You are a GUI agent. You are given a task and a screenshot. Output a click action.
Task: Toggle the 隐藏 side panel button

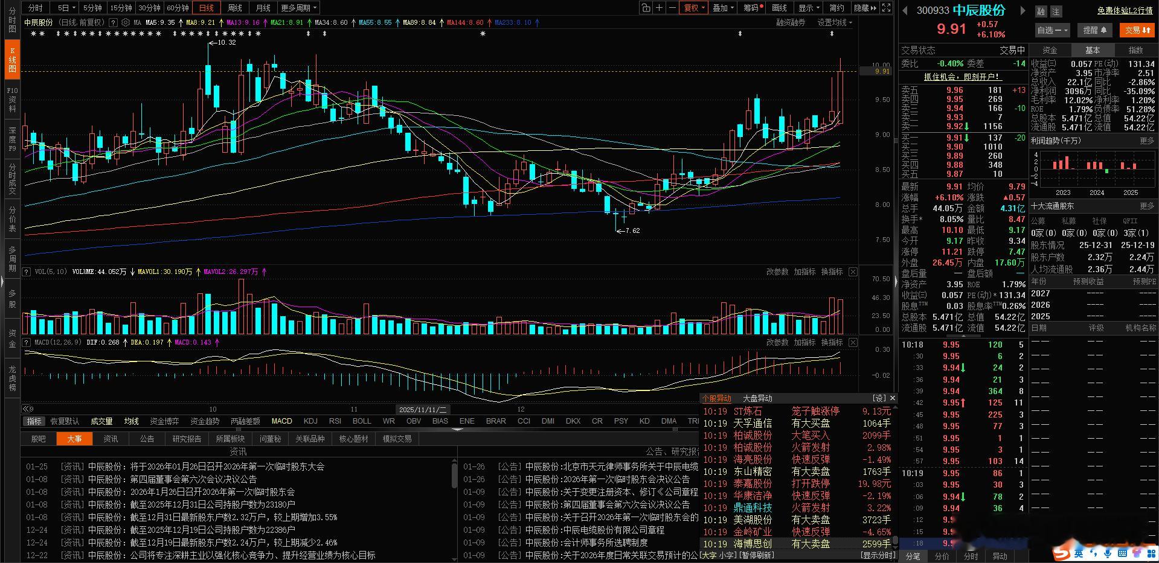865,8
